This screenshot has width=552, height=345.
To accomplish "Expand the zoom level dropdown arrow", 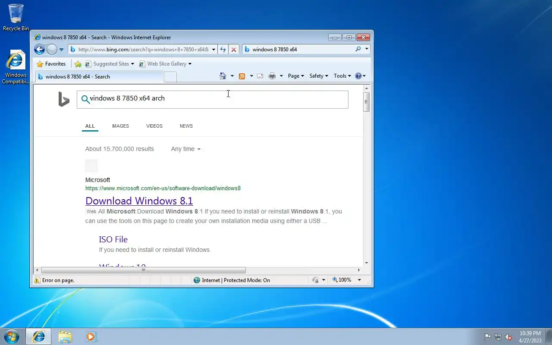I will tap(359, 280).
